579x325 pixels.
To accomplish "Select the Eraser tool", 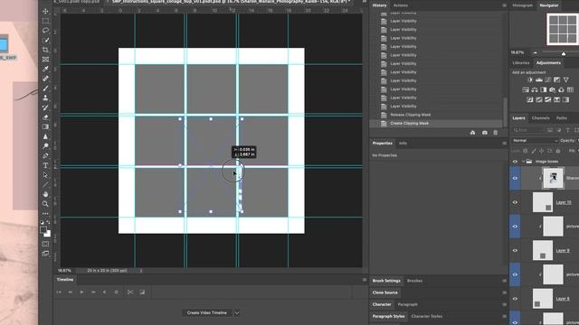I will tap(45, 117).
